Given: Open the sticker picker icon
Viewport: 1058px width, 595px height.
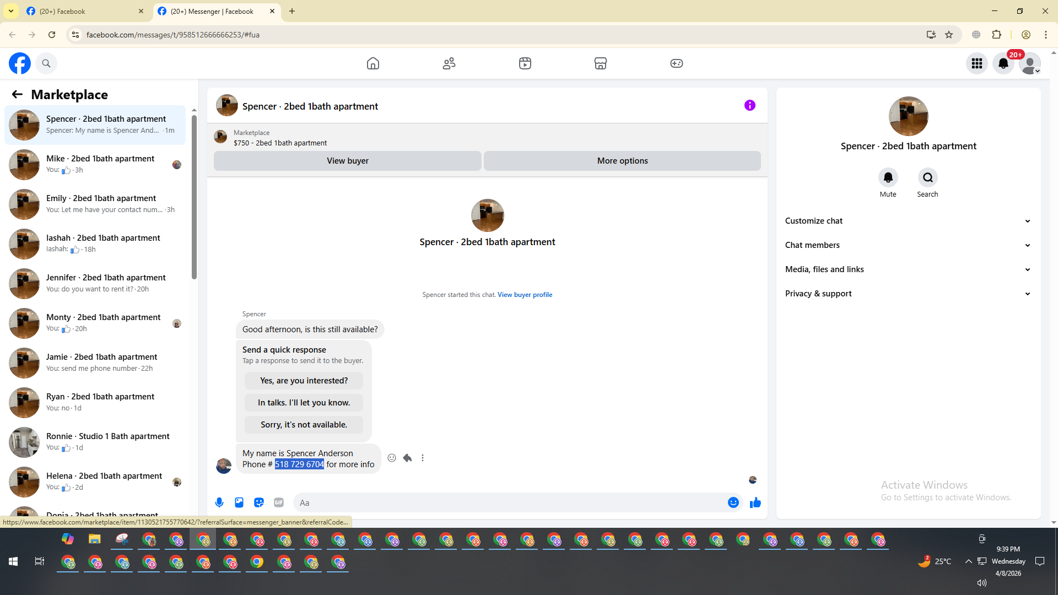Looking at the screenshot, I should pos(259,502).
